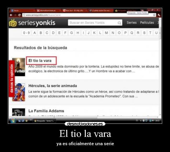Click the seriesyonkis TV logo

click(13, 23)
